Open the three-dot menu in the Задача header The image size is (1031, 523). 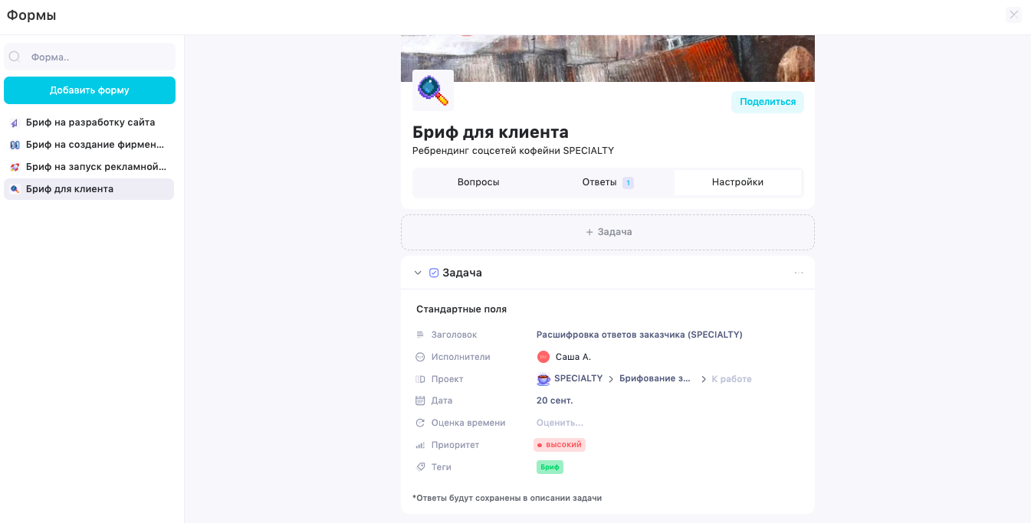tap(799, 272)
